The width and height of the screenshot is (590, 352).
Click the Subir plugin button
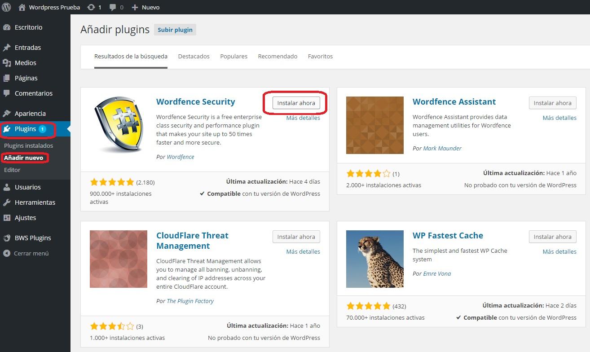(x=175, y=30)
